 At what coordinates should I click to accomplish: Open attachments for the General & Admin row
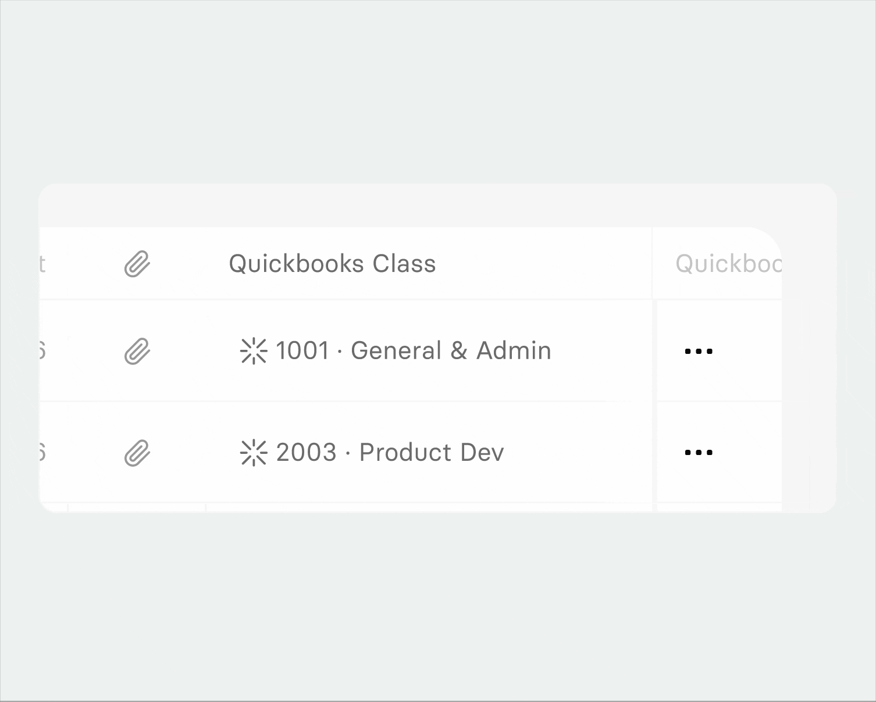click(x=137, y=351)
